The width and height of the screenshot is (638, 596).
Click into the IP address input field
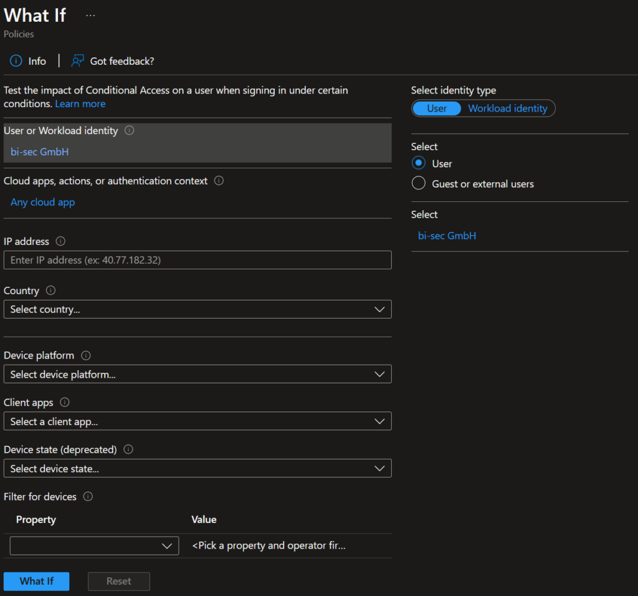(197, 260)
